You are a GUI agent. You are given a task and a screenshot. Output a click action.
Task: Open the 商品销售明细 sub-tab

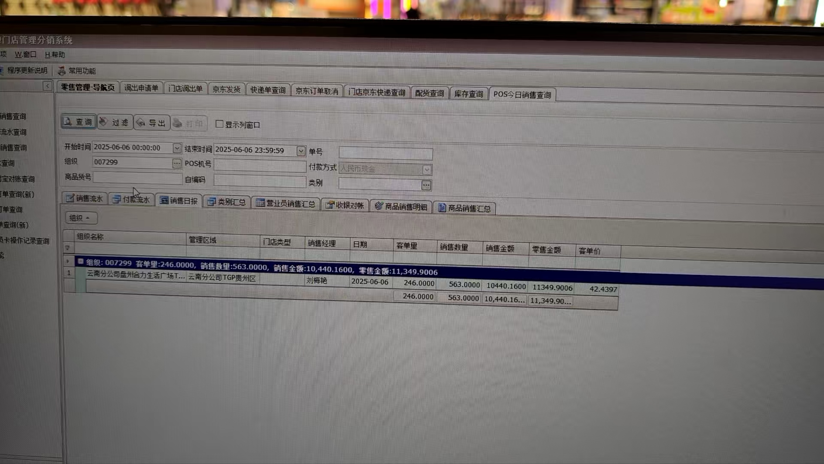(x=401, y=207)
